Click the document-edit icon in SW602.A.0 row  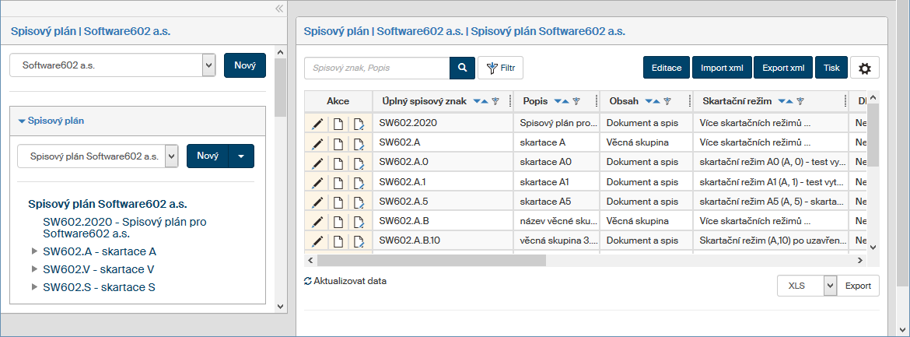[358, 163]
